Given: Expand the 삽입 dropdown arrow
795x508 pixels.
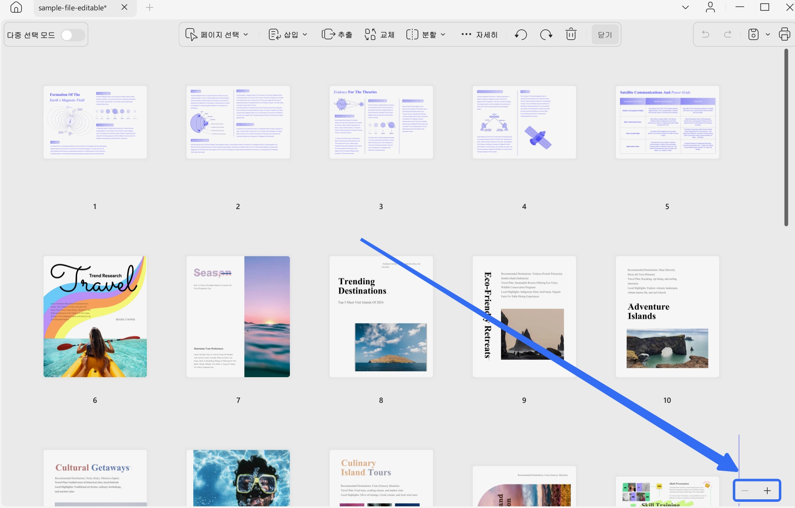Looking at the screenshot, I should pyautogui.click(x=305, y=35).
